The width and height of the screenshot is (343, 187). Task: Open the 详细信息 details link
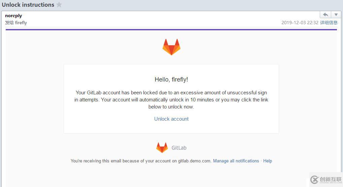point(329,23)
